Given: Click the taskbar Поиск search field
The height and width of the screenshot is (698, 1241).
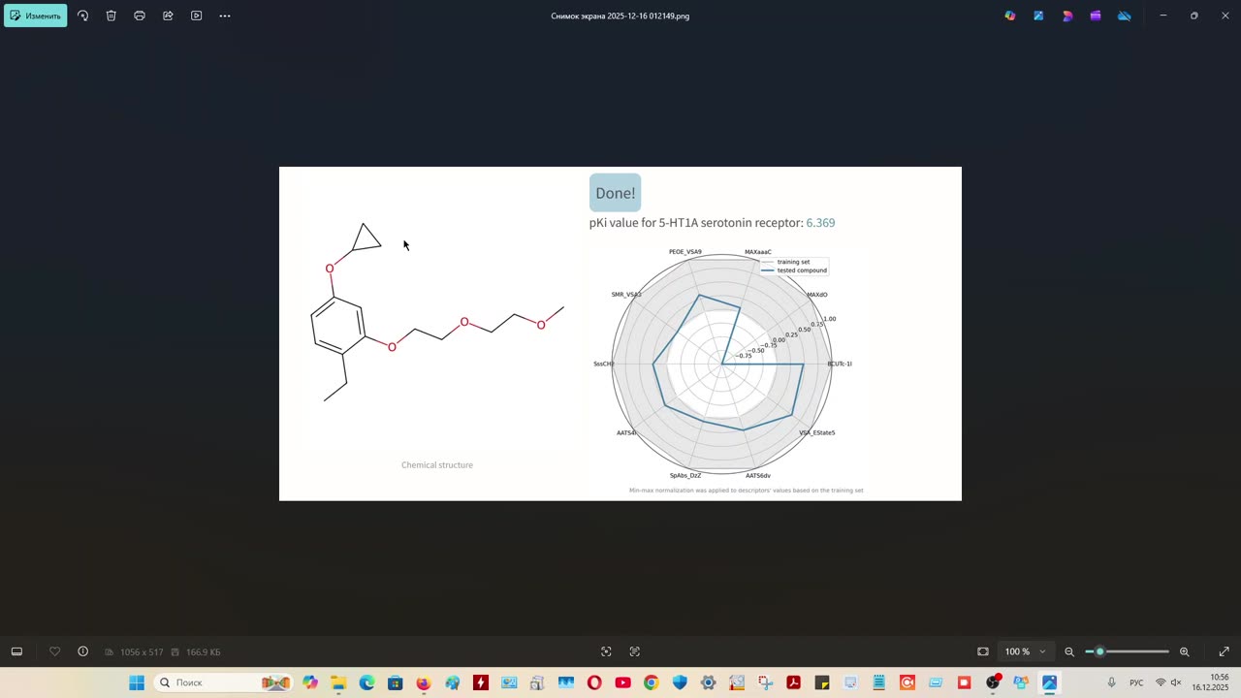Looking at the screenshot, I should click(x=223, y=682).
